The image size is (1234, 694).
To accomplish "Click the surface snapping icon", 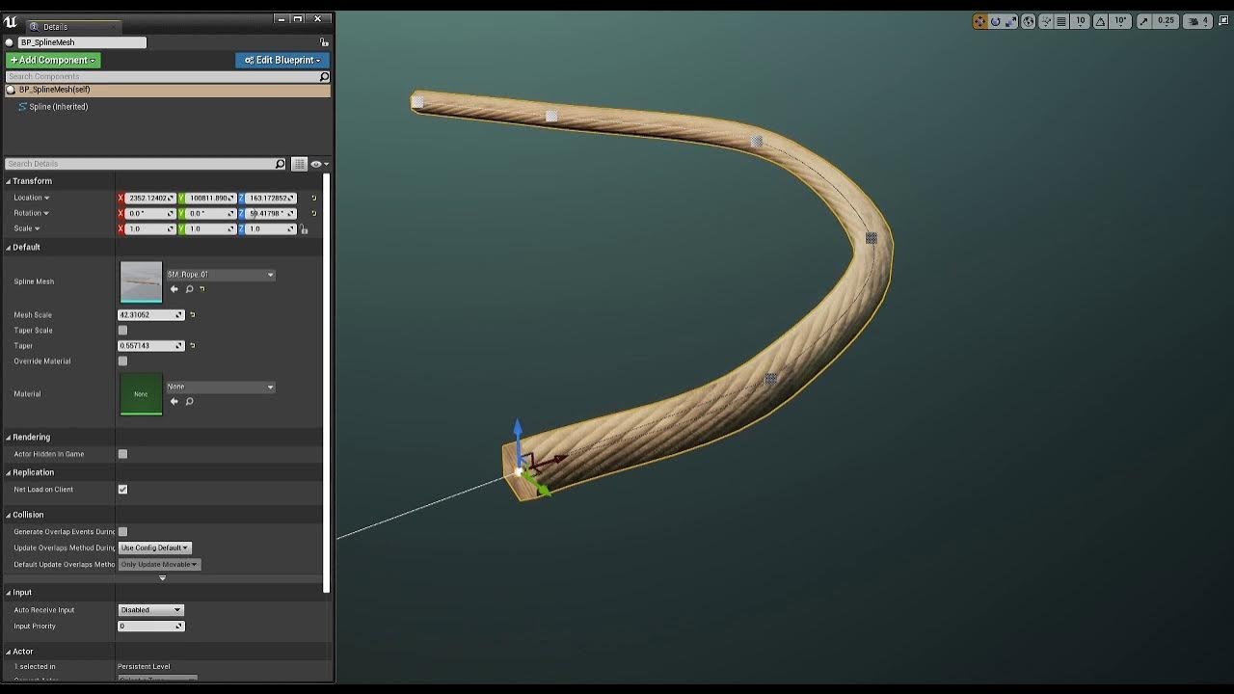I will [x=1046, y=21].
